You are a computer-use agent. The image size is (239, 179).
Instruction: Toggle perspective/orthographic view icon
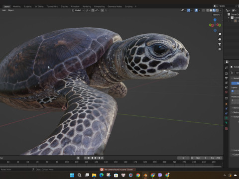coord(220,49)
